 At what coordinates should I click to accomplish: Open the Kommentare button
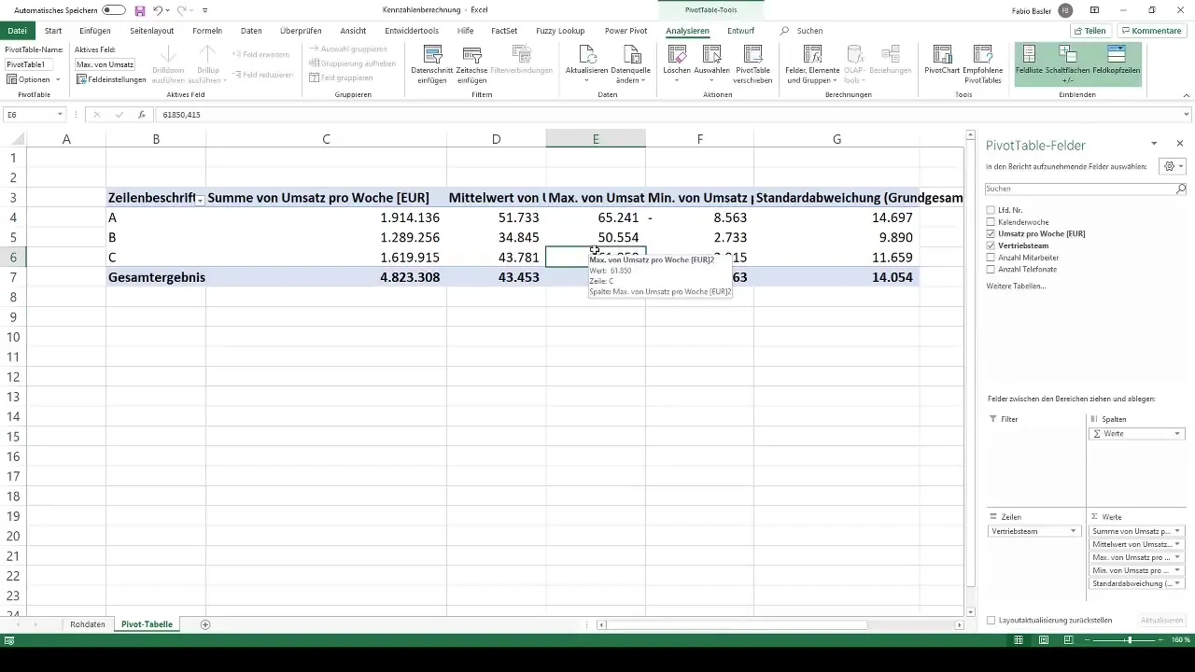pos(1152,31)
